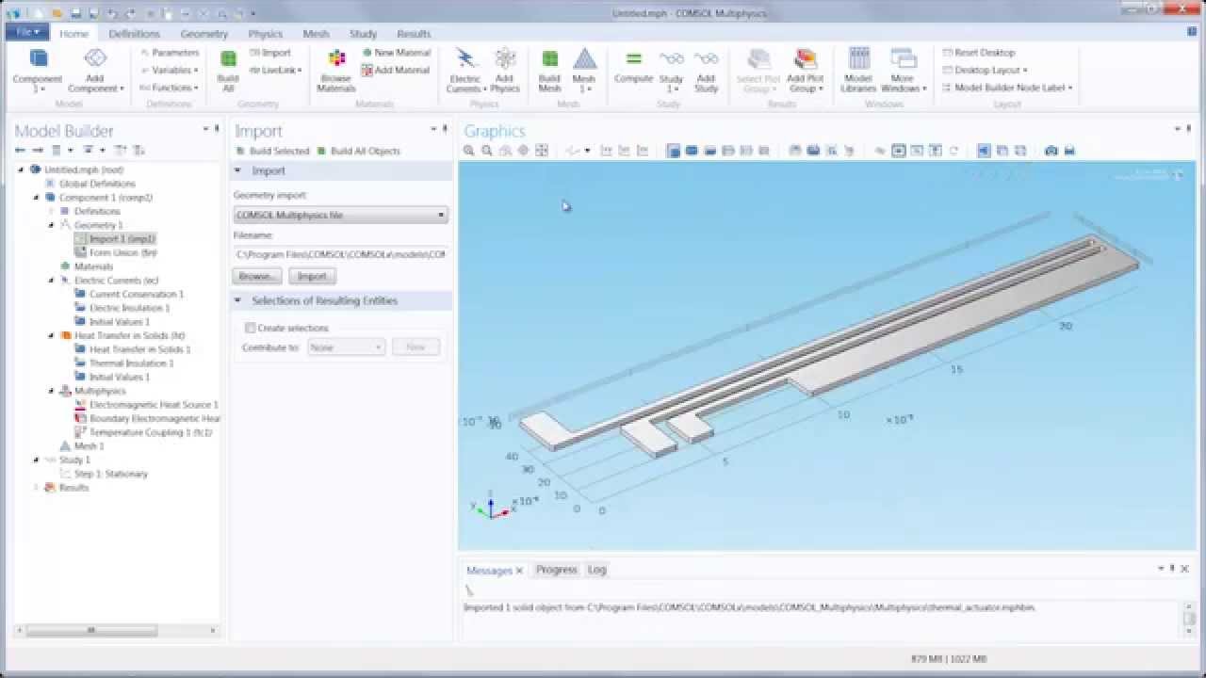Image resolution: width=1206 pixels, height=678 pixels.
Task: Switch to the Mesh ribbon tab
Action: pos(316,34)
